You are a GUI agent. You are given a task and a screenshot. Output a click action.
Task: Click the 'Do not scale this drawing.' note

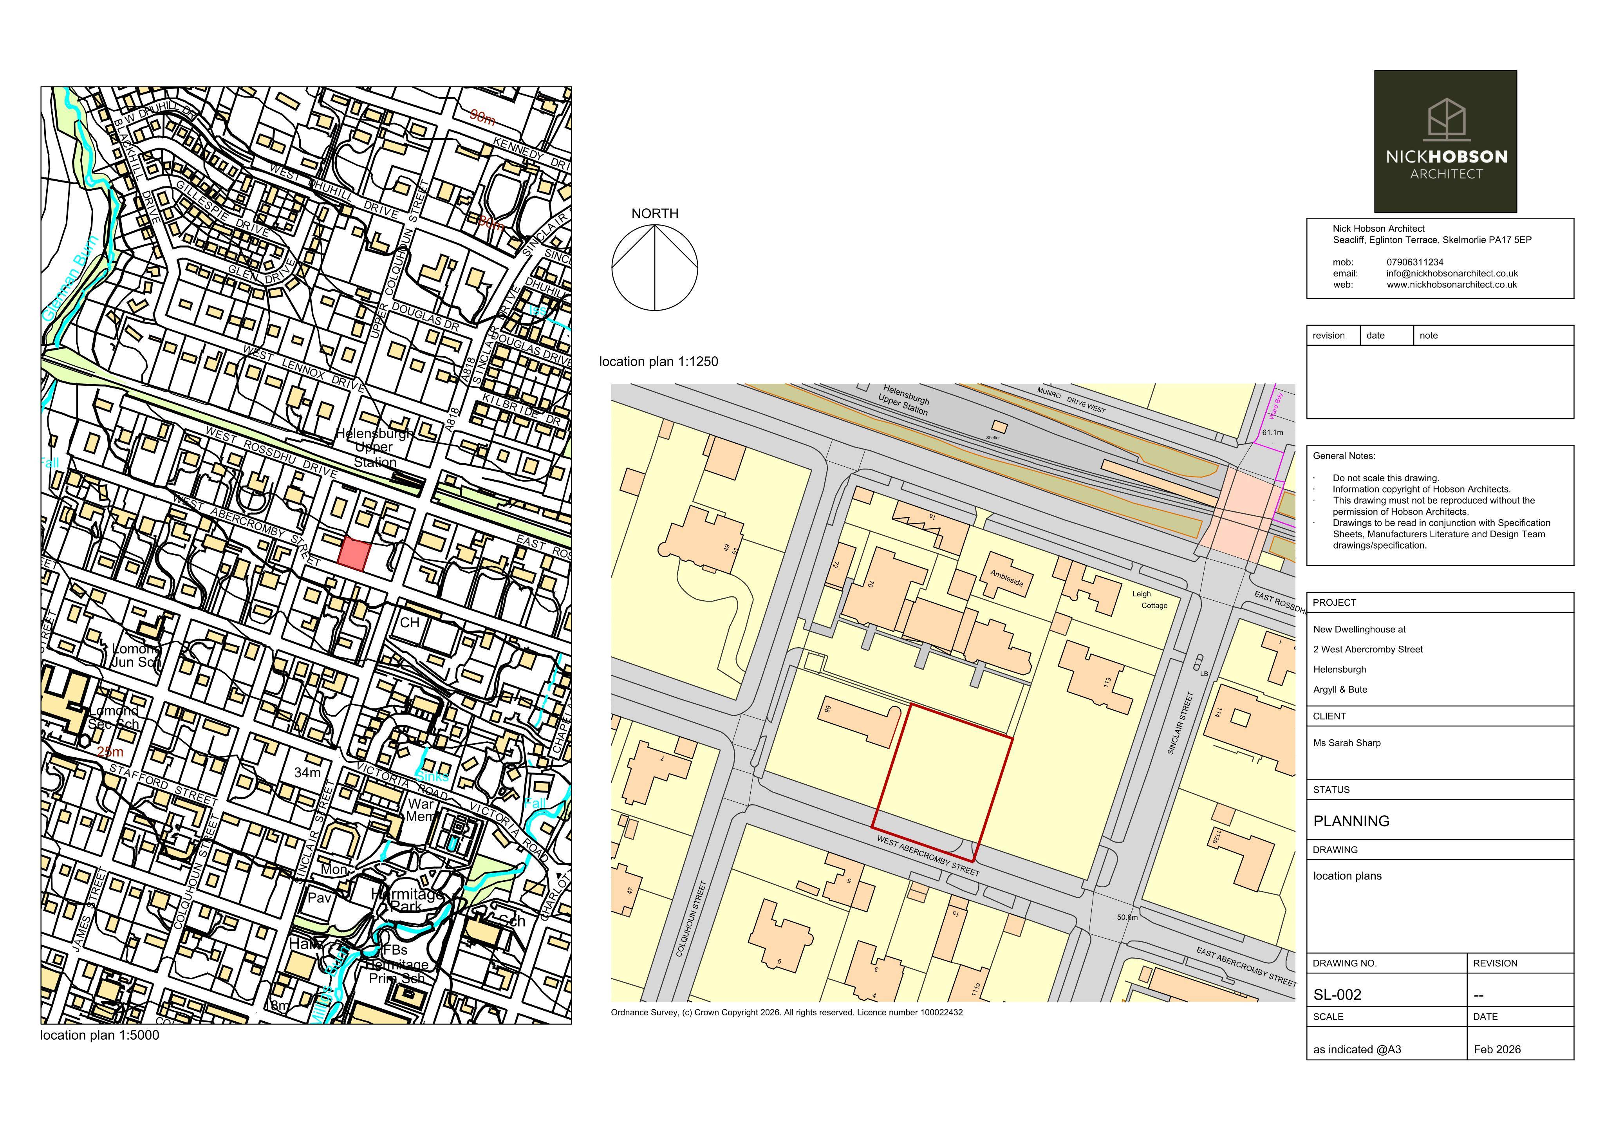click(x=1386, y=478)
